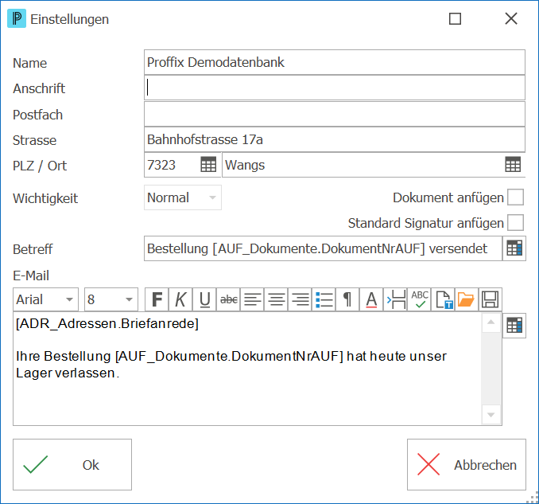This screenshot has height=504, width=539.
Task: Align e-mail text right
Action: coord(300,299)
